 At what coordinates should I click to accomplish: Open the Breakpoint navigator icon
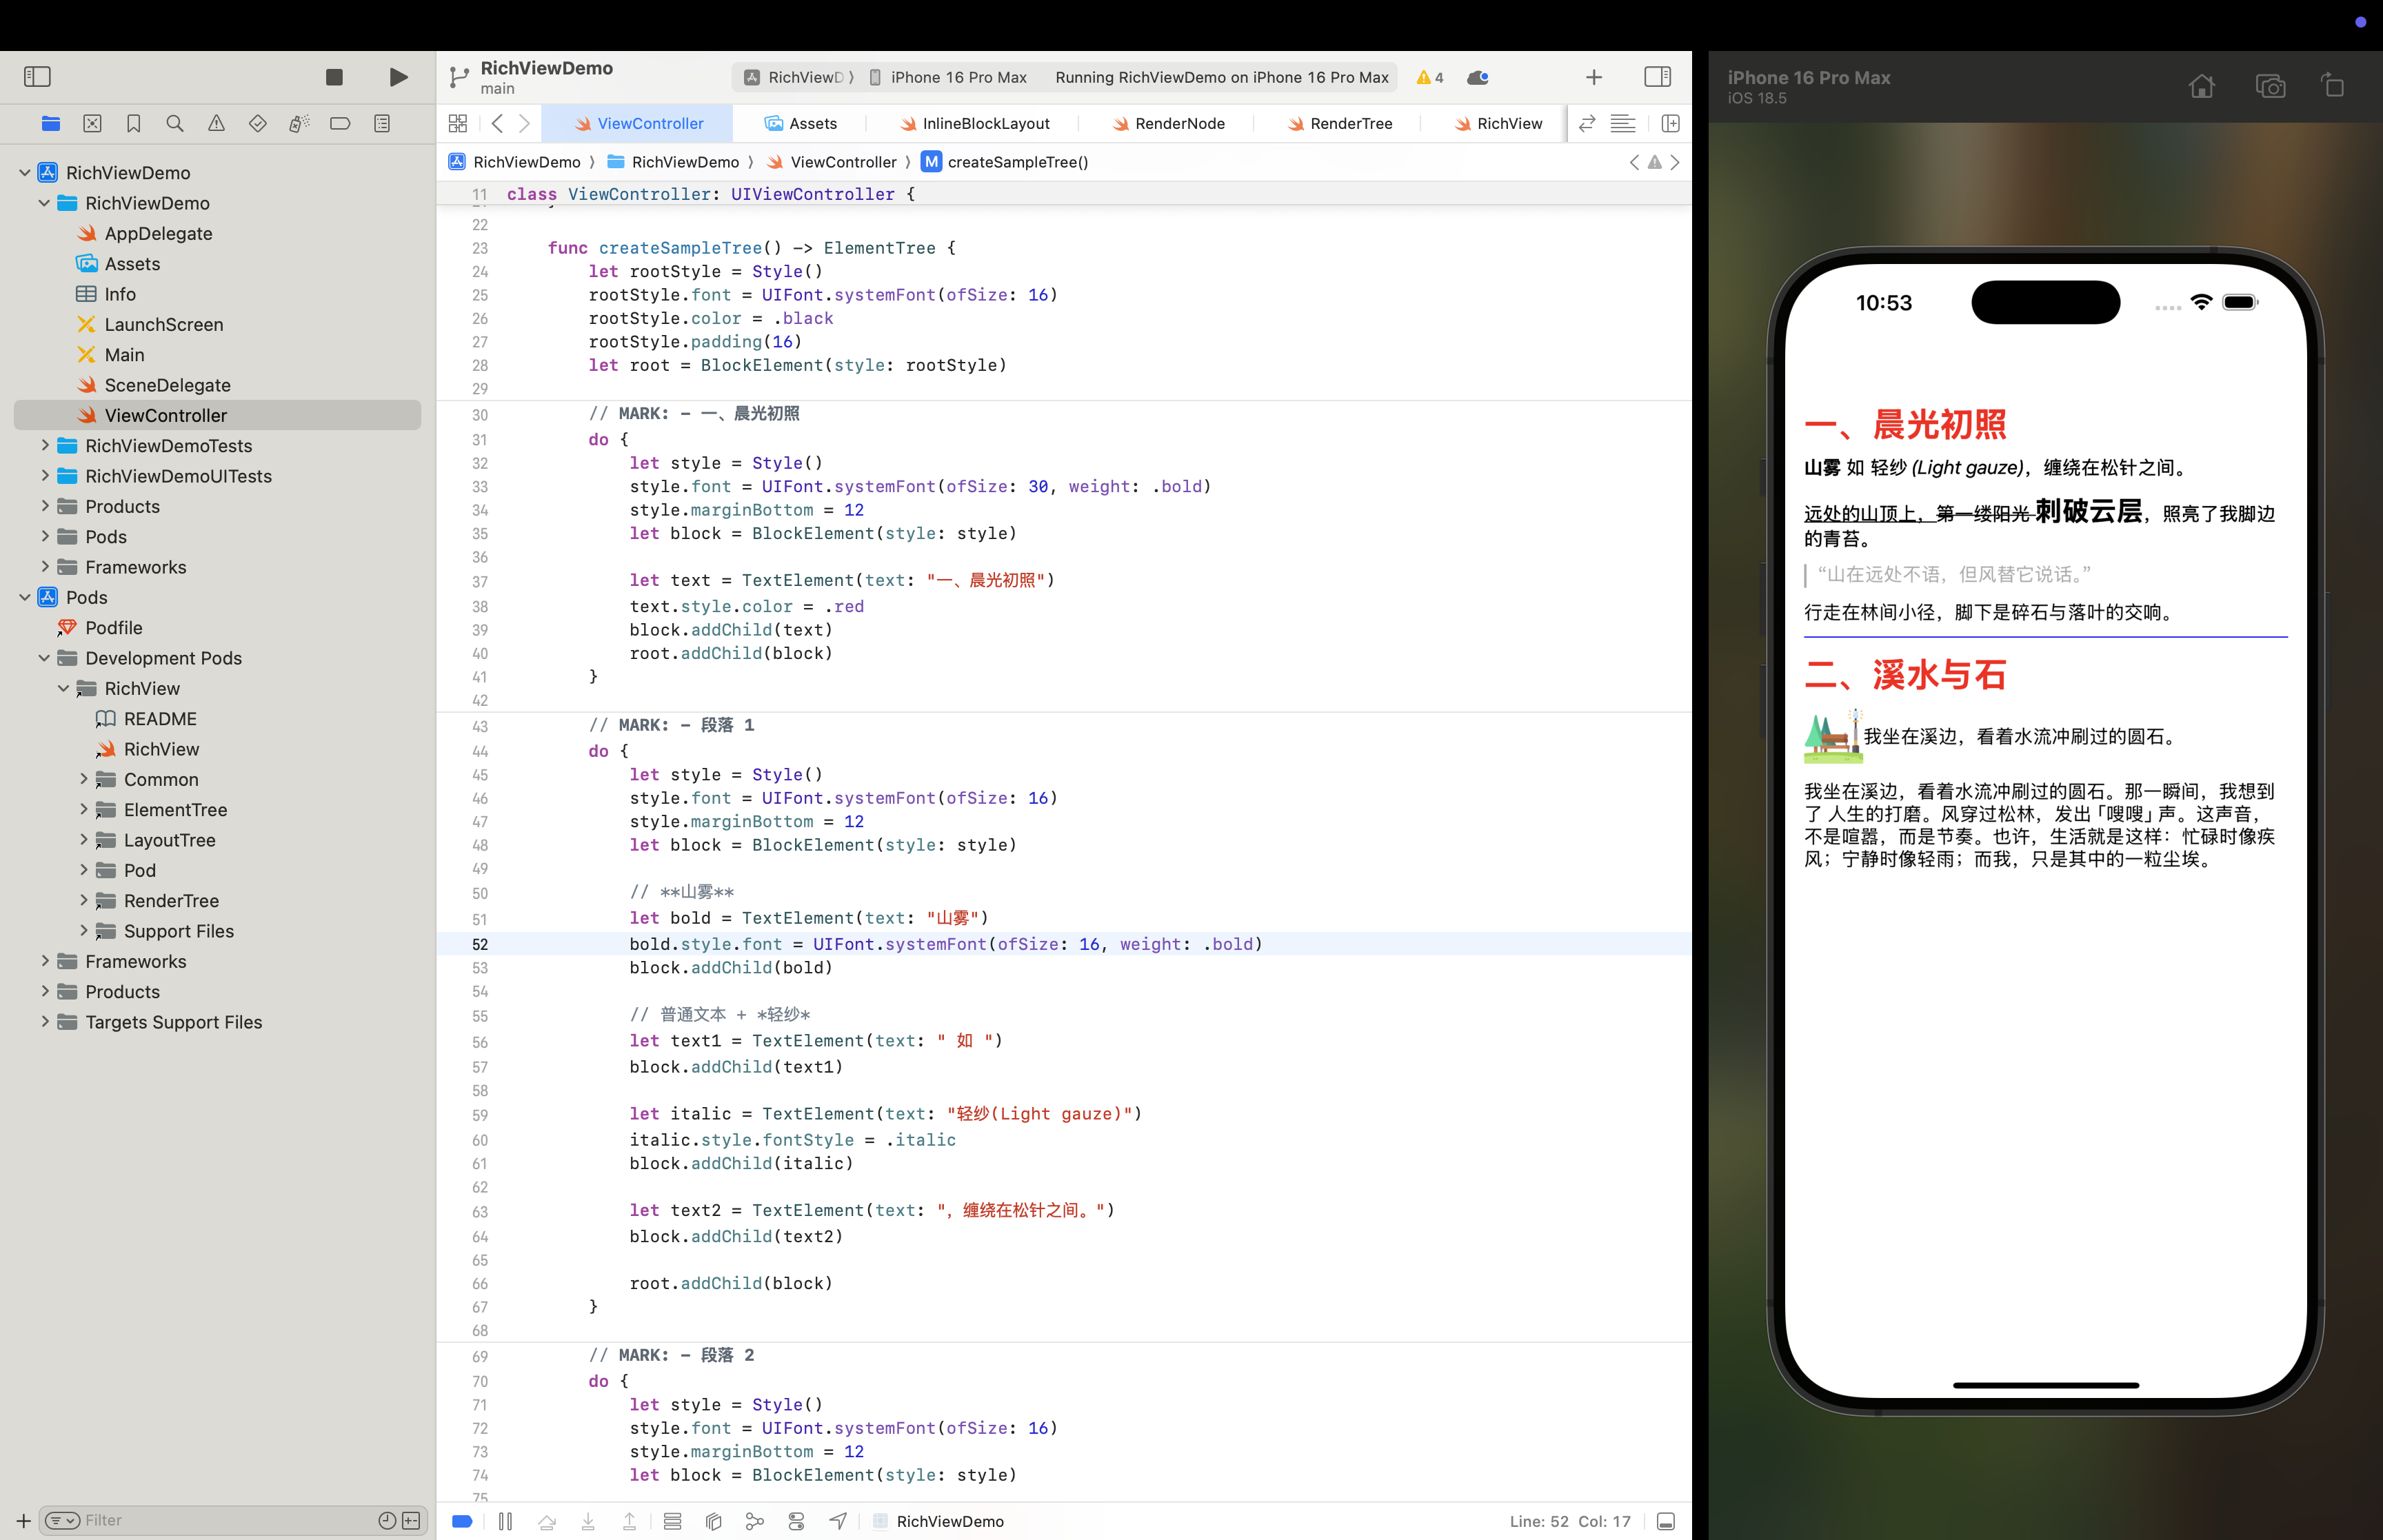(340, 123)
